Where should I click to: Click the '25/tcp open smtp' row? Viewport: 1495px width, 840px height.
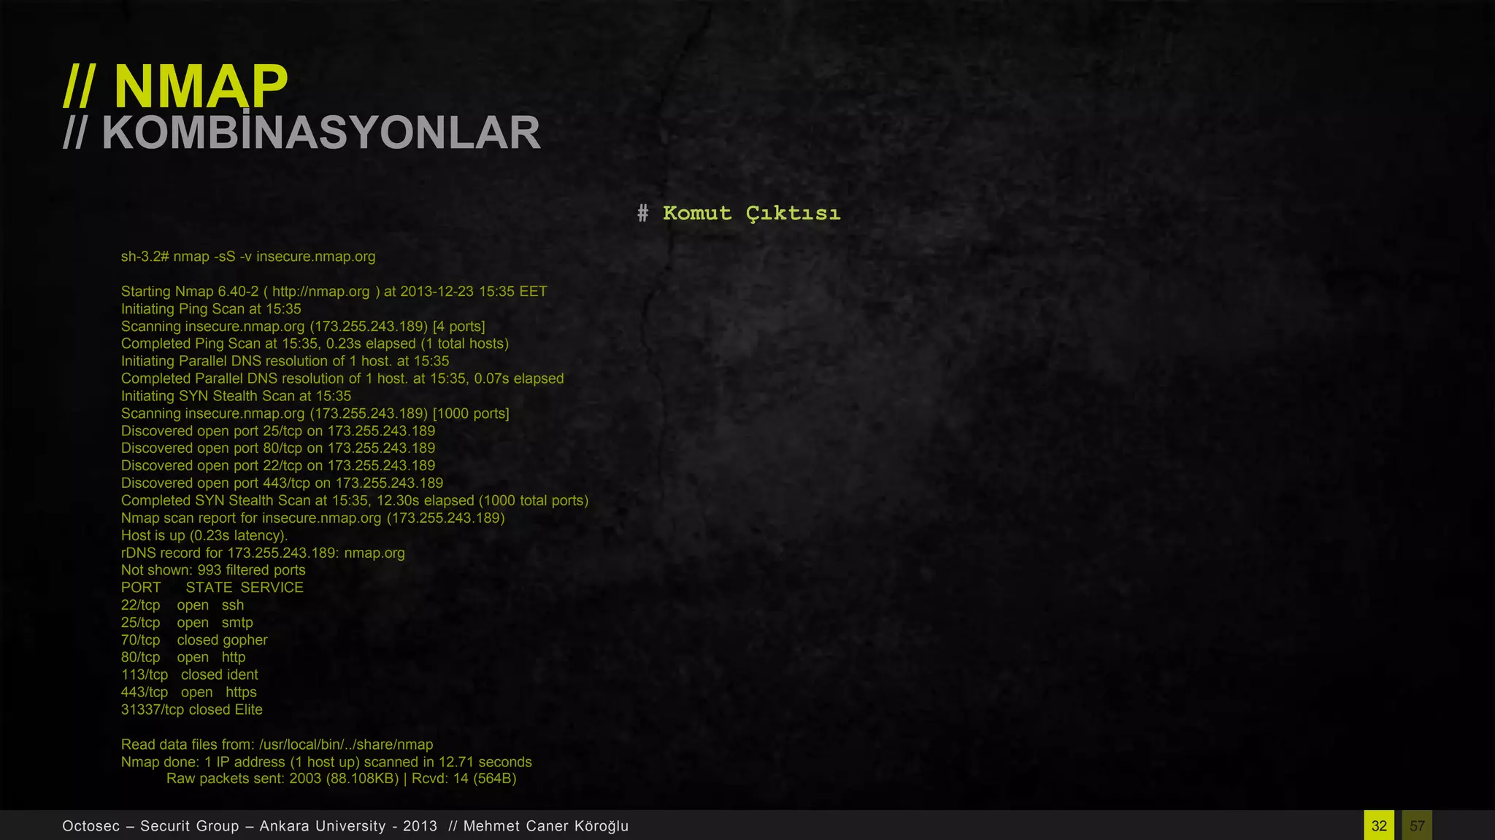[x=187, y=623]
